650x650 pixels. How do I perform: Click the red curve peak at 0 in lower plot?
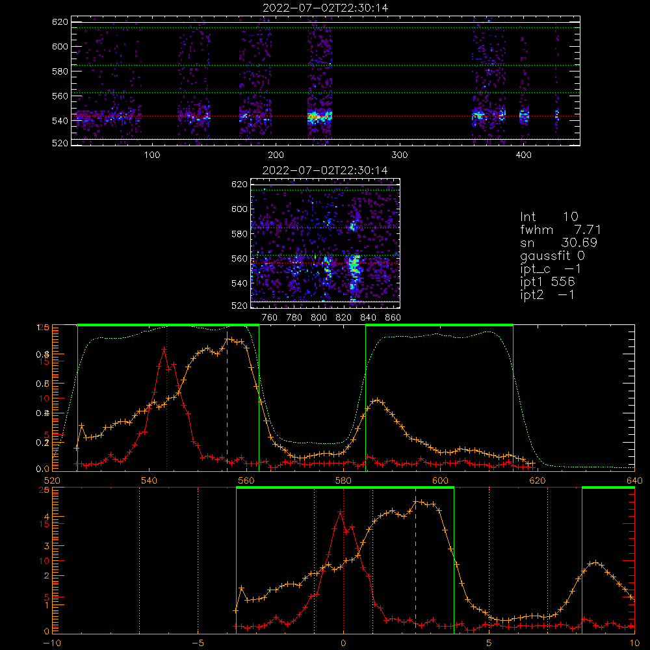coord(341,512)
